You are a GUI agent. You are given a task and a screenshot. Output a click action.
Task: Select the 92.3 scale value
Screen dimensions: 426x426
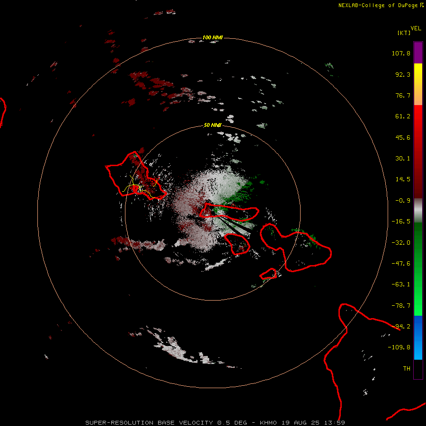point(403,74)
